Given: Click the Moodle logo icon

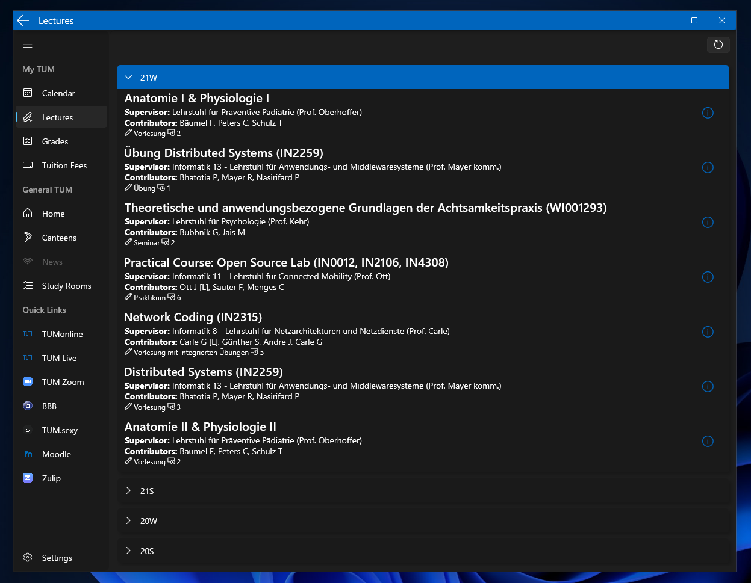Looking at the screenshot, I should (x=28, y=454).
